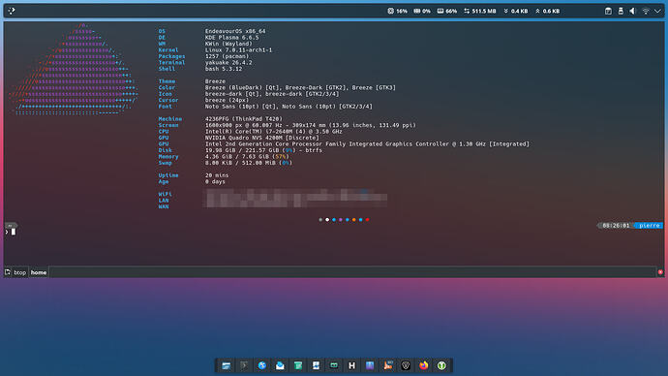Click the 0% usage monitor widget
Image resolution: width=668 pixels, height=376 pixels.
pos(422,11)
